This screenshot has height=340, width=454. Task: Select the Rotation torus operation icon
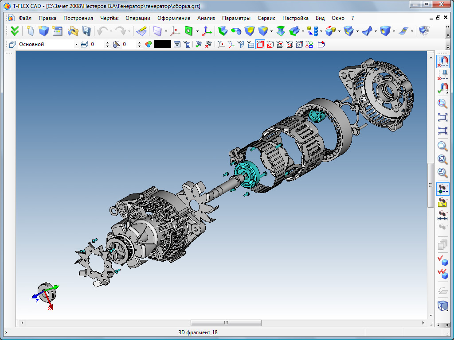[x=236, y=31]
